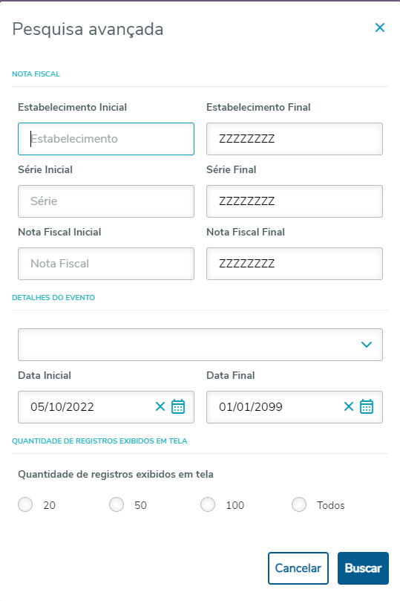Click the Data Final date text
Viewport: 400px width, 601px height.
(251, 406)
